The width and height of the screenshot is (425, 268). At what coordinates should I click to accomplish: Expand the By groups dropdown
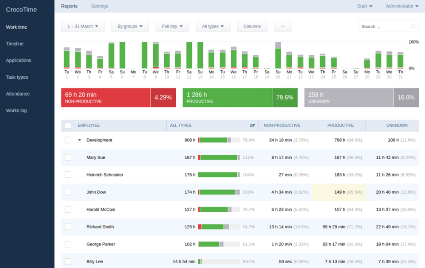(x=130, y=27)
